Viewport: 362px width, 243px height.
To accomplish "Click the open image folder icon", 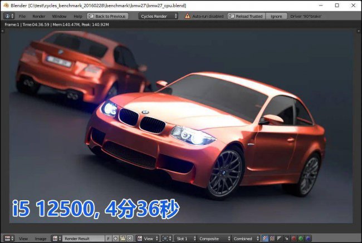I will pos(123,239).
